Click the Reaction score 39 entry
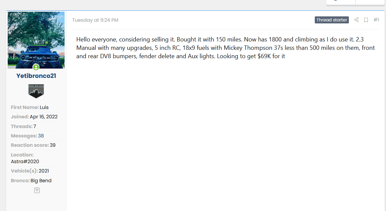This screenshot has width=386, height=211. [x=33, y=145]
